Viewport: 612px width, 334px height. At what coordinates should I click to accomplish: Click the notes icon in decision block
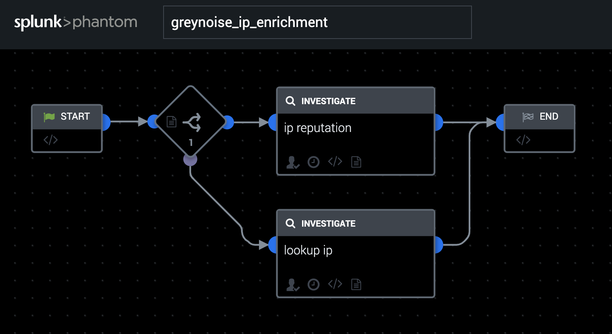coord(171,122)
